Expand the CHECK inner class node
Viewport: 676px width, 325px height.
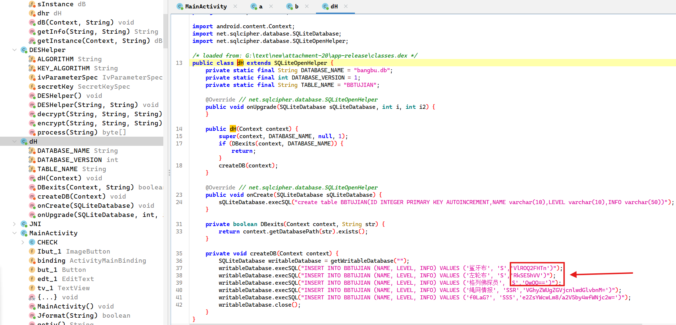23,242
